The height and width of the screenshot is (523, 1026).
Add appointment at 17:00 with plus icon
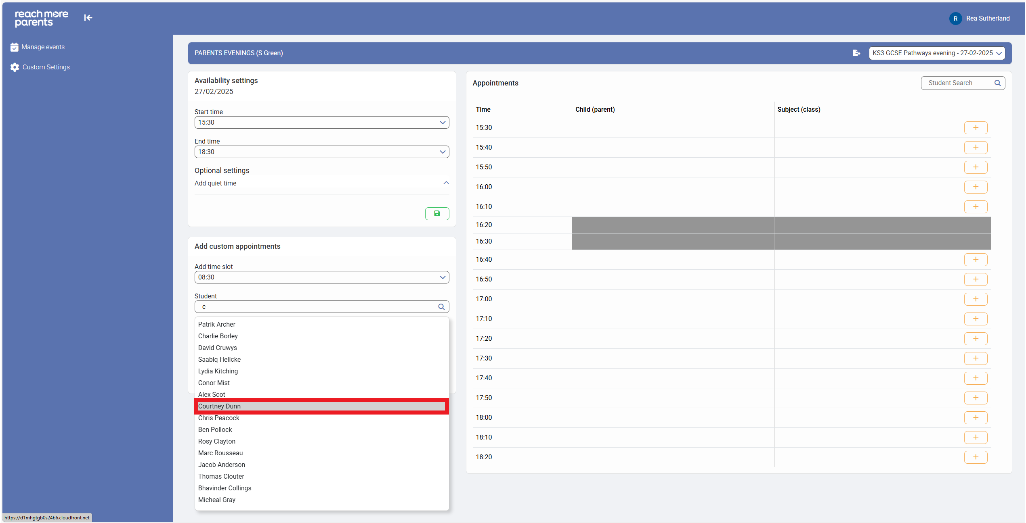976,299
